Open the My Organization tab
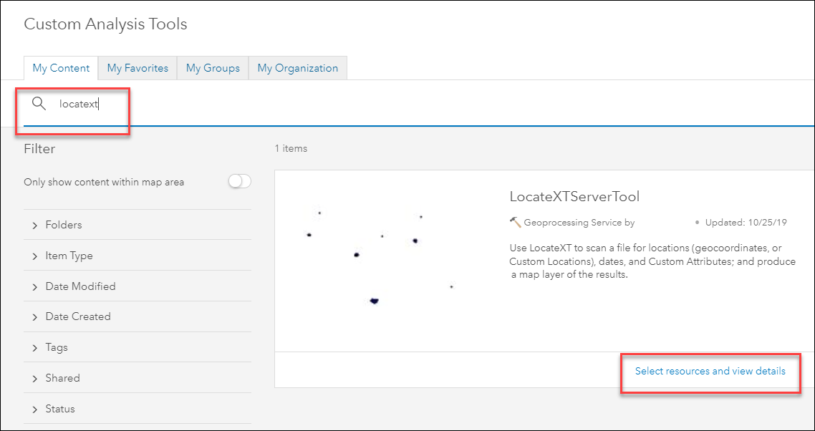The height and width of the screenshot is (431, 815). pyautogui.click(x=297, y=67)
